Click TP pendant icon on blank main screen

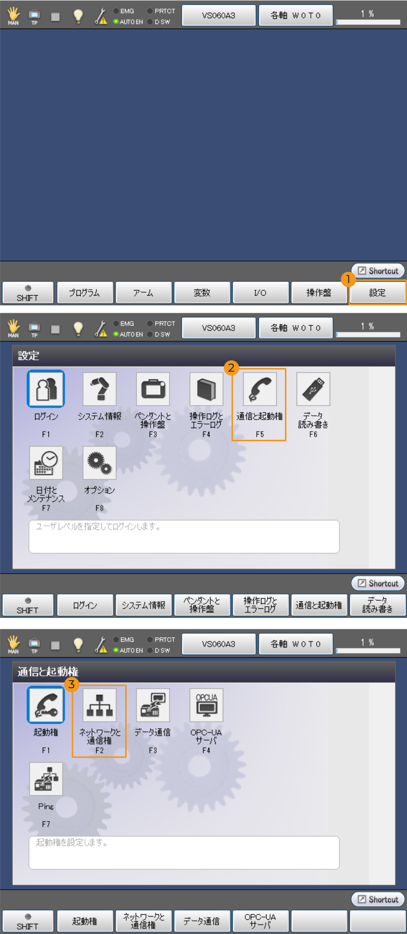pyautogui.click(x=34, y=16)
